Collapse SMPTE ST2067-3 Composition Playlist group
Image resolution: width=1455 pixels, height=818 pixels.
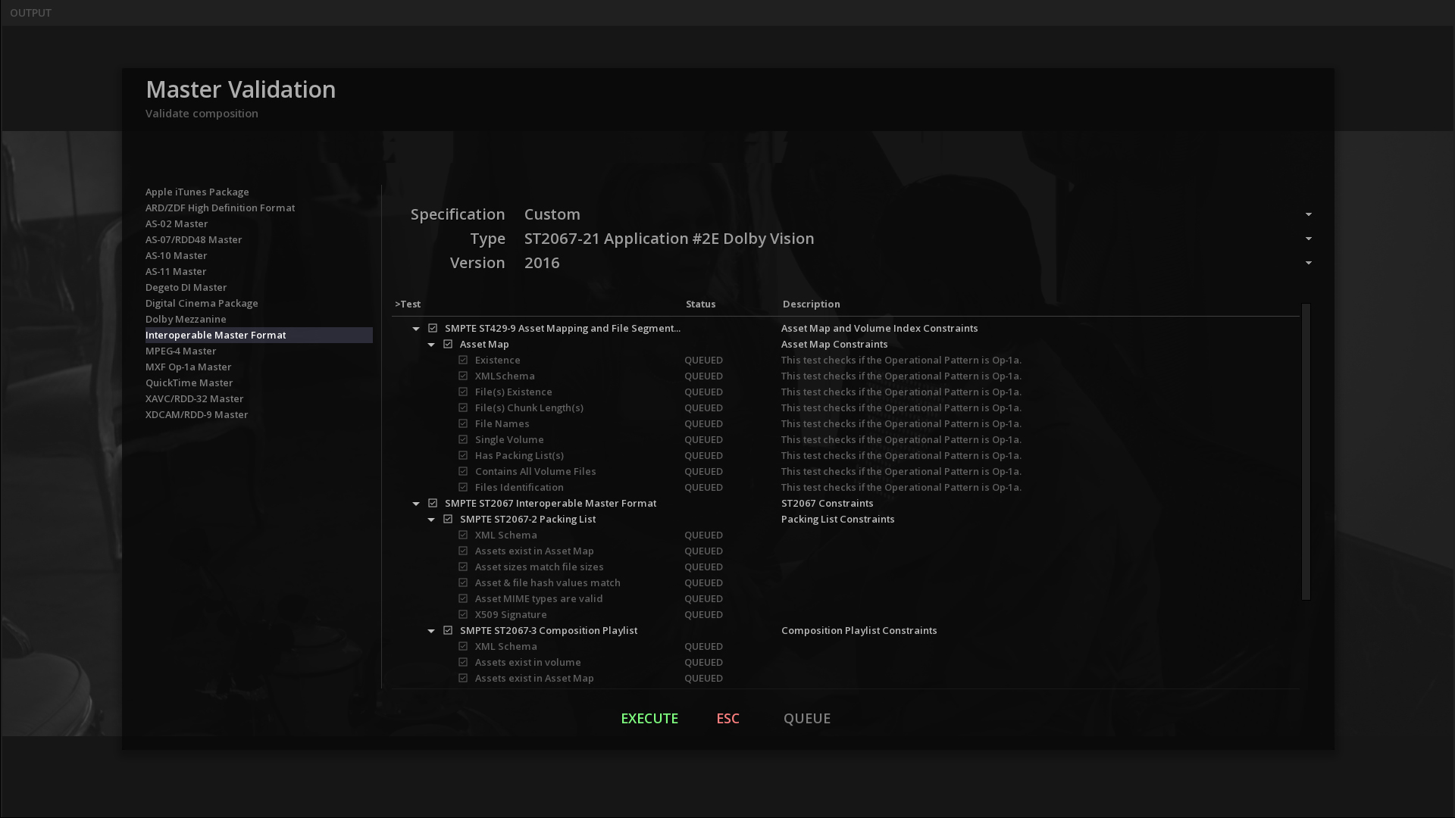431,631
